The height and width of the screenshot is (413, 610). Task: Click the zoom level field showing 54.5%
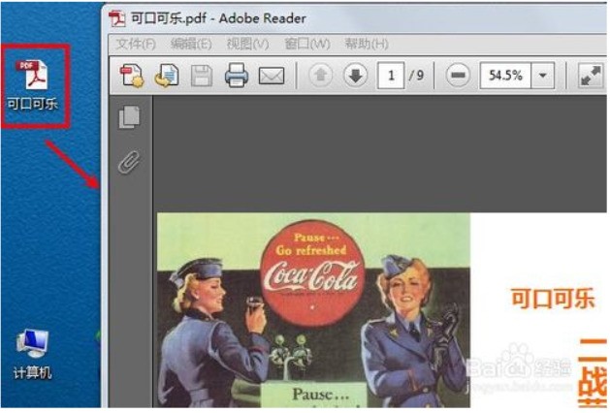pyautogui.click(x=504, y=76)
